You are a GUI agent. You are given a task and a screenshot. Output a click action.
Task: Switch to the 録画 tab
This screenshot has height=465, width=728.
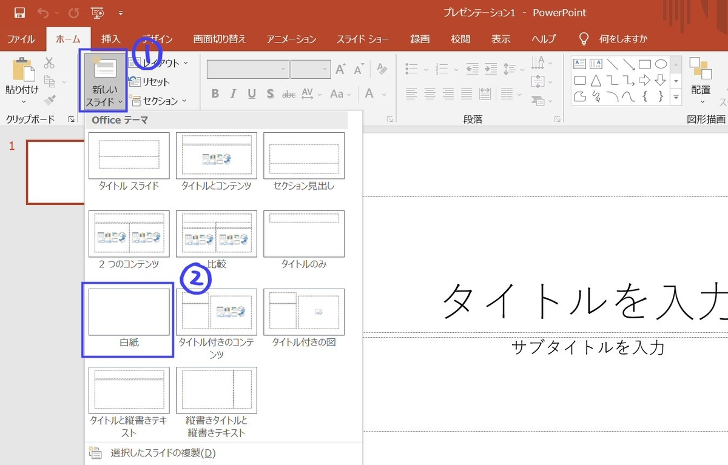click(420, 39)
